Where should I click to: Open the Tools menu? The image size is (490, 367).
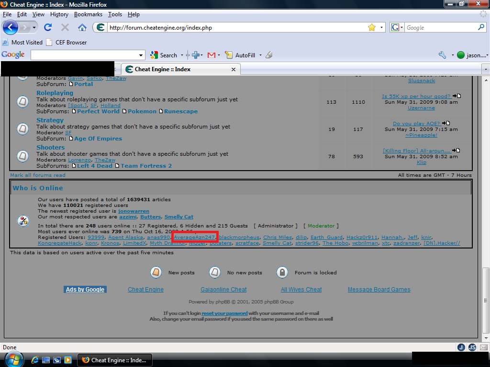(115, 14)
